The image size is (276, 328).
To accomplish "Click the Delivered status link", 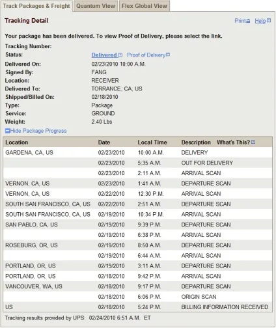I will pyautogui.click(x=104, y=55).
